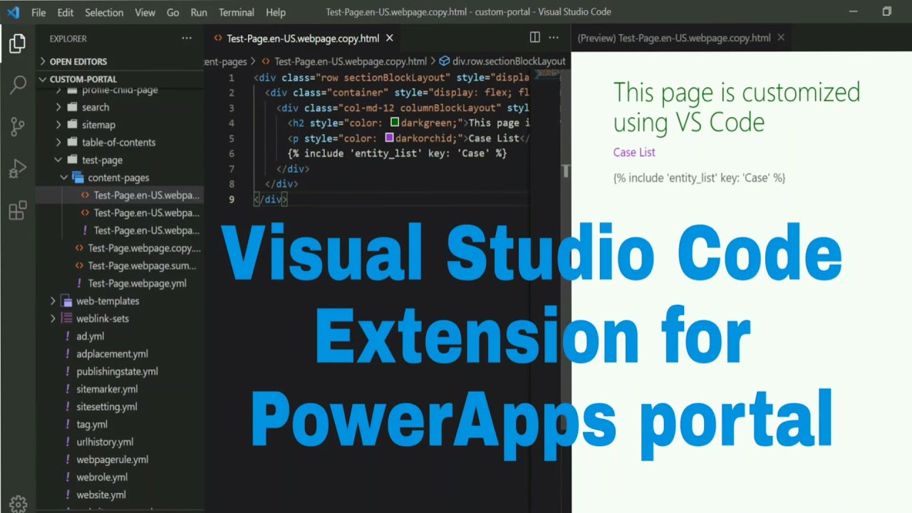
Task: Open the Go menu
Action: (x=172, y=12)
